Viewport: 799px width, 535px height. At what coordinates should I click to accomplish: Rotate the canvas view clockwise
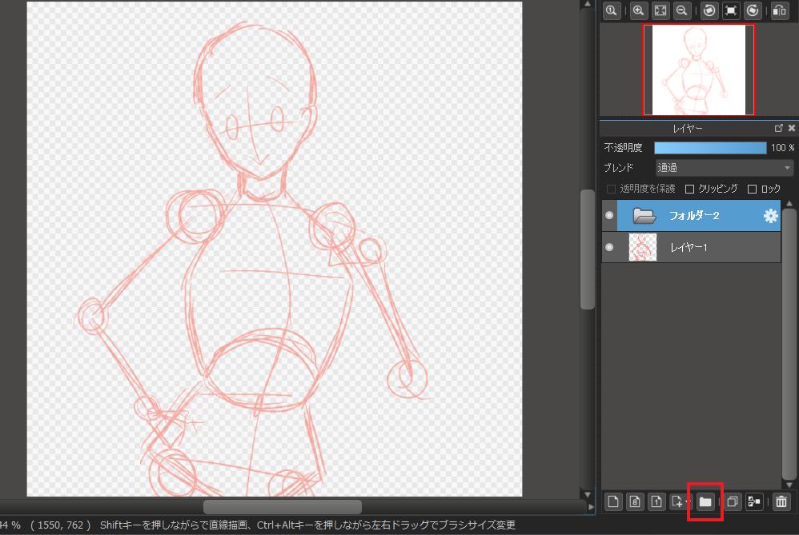click(753, 10)
